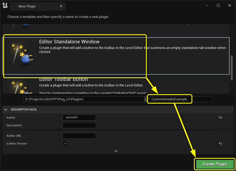This screenshot has width=236, height=171.
Task: Click the Create Plugin button
Action: coord(215,164)
